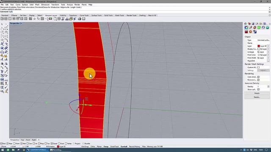Image resolution: width=271 pixels, height=152 pixels.
Task: Add a new viewport tab with plus
Action: coord(39,140)
